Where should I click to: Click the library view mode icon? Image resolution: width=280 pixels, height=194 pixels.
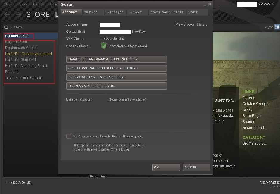coord(277,27)
